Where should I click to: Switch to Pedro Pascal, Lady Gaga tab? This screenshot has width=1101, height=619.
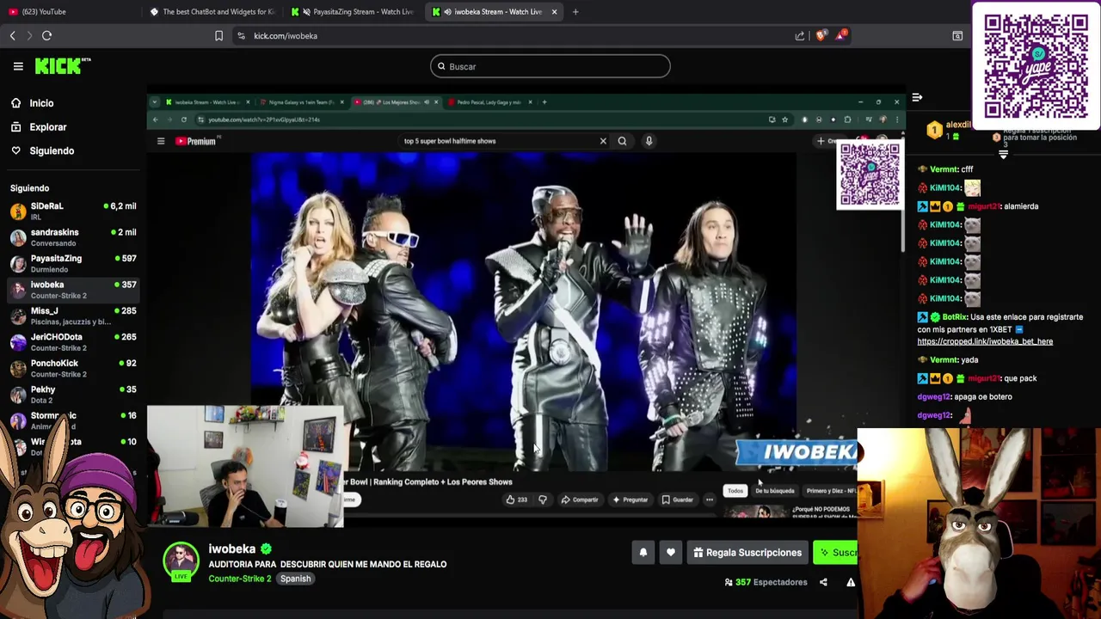pos(489,102)
